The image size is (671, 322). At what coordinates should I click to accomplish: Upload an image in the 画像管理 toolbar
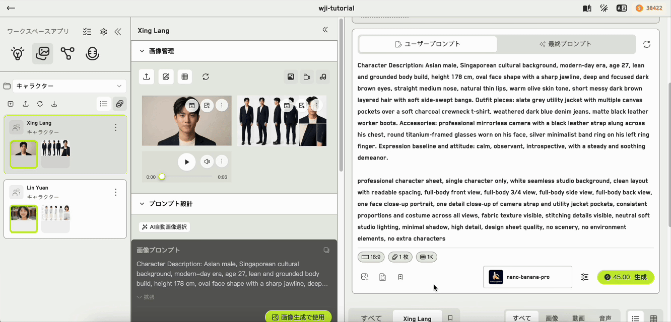tap(147, 77)
